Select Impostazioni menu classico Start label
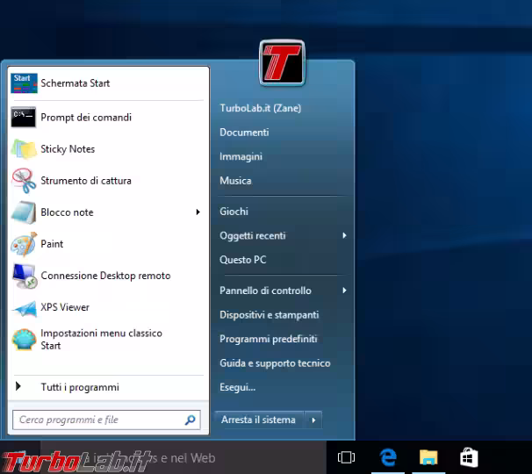Viewport: 532px width, 474px height. [101, 340]
